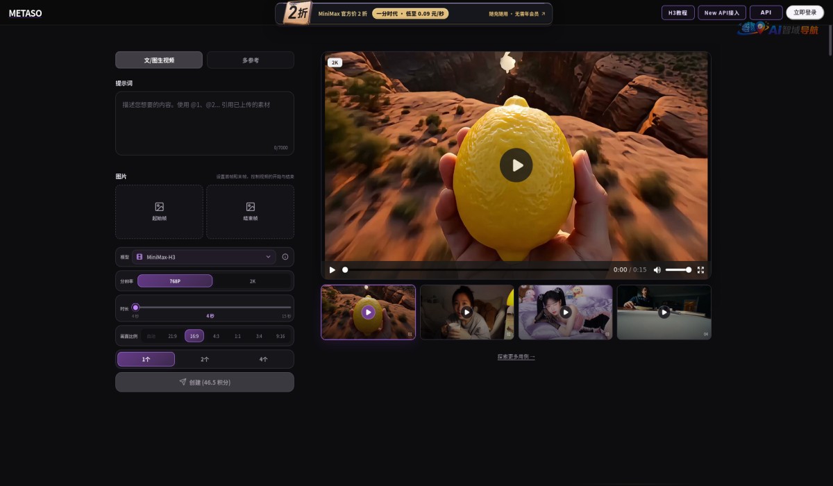Play example video thumbnail 01 with lemon
833x486 pixels.
pos(369,312)
